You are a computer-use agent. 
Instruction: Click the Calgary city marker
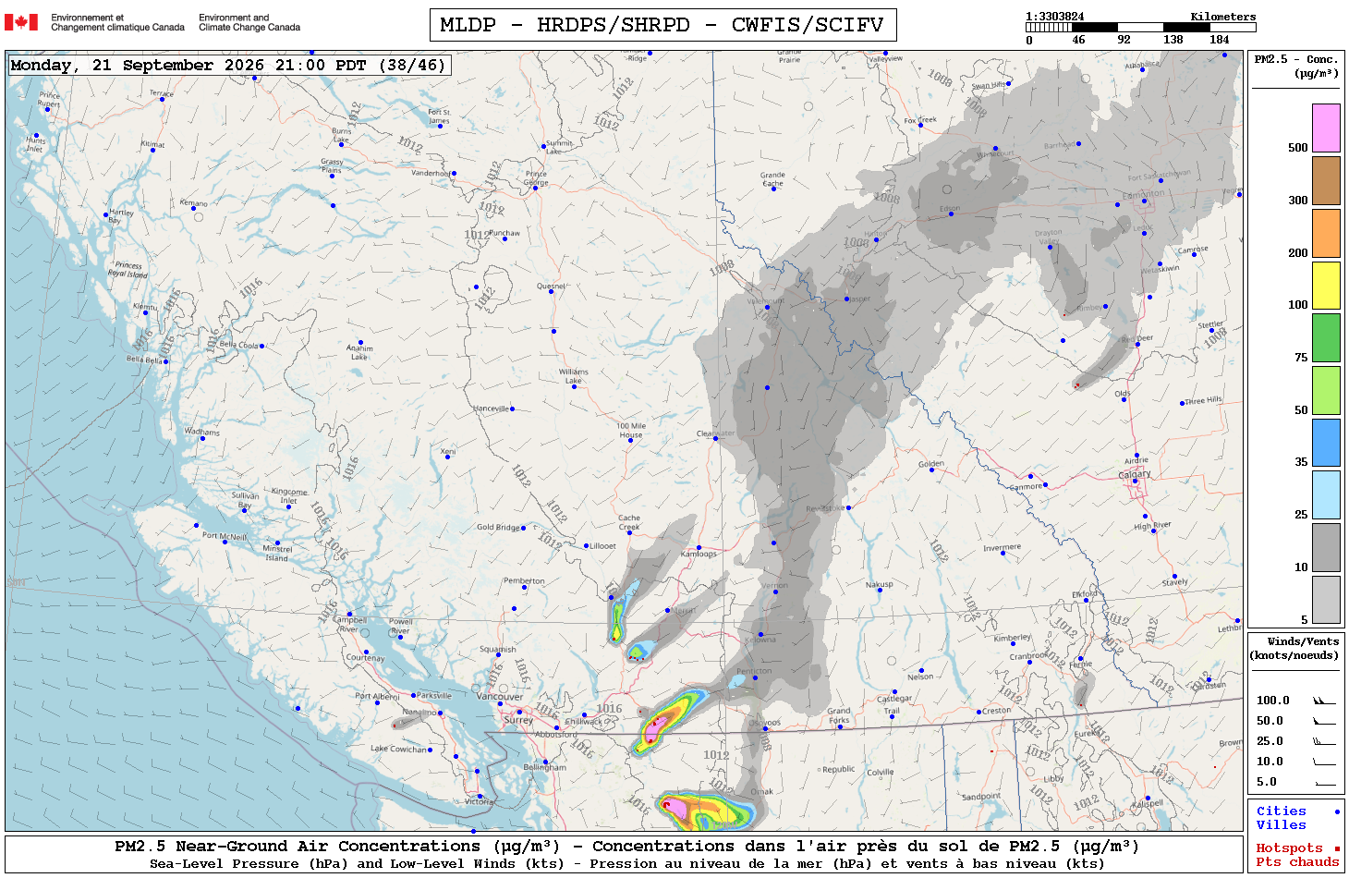(x=1136, y=483)
